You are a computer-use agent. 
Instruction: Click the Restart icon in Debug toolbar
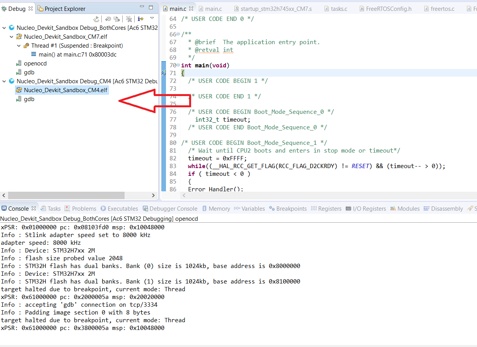tap(96, 19)
